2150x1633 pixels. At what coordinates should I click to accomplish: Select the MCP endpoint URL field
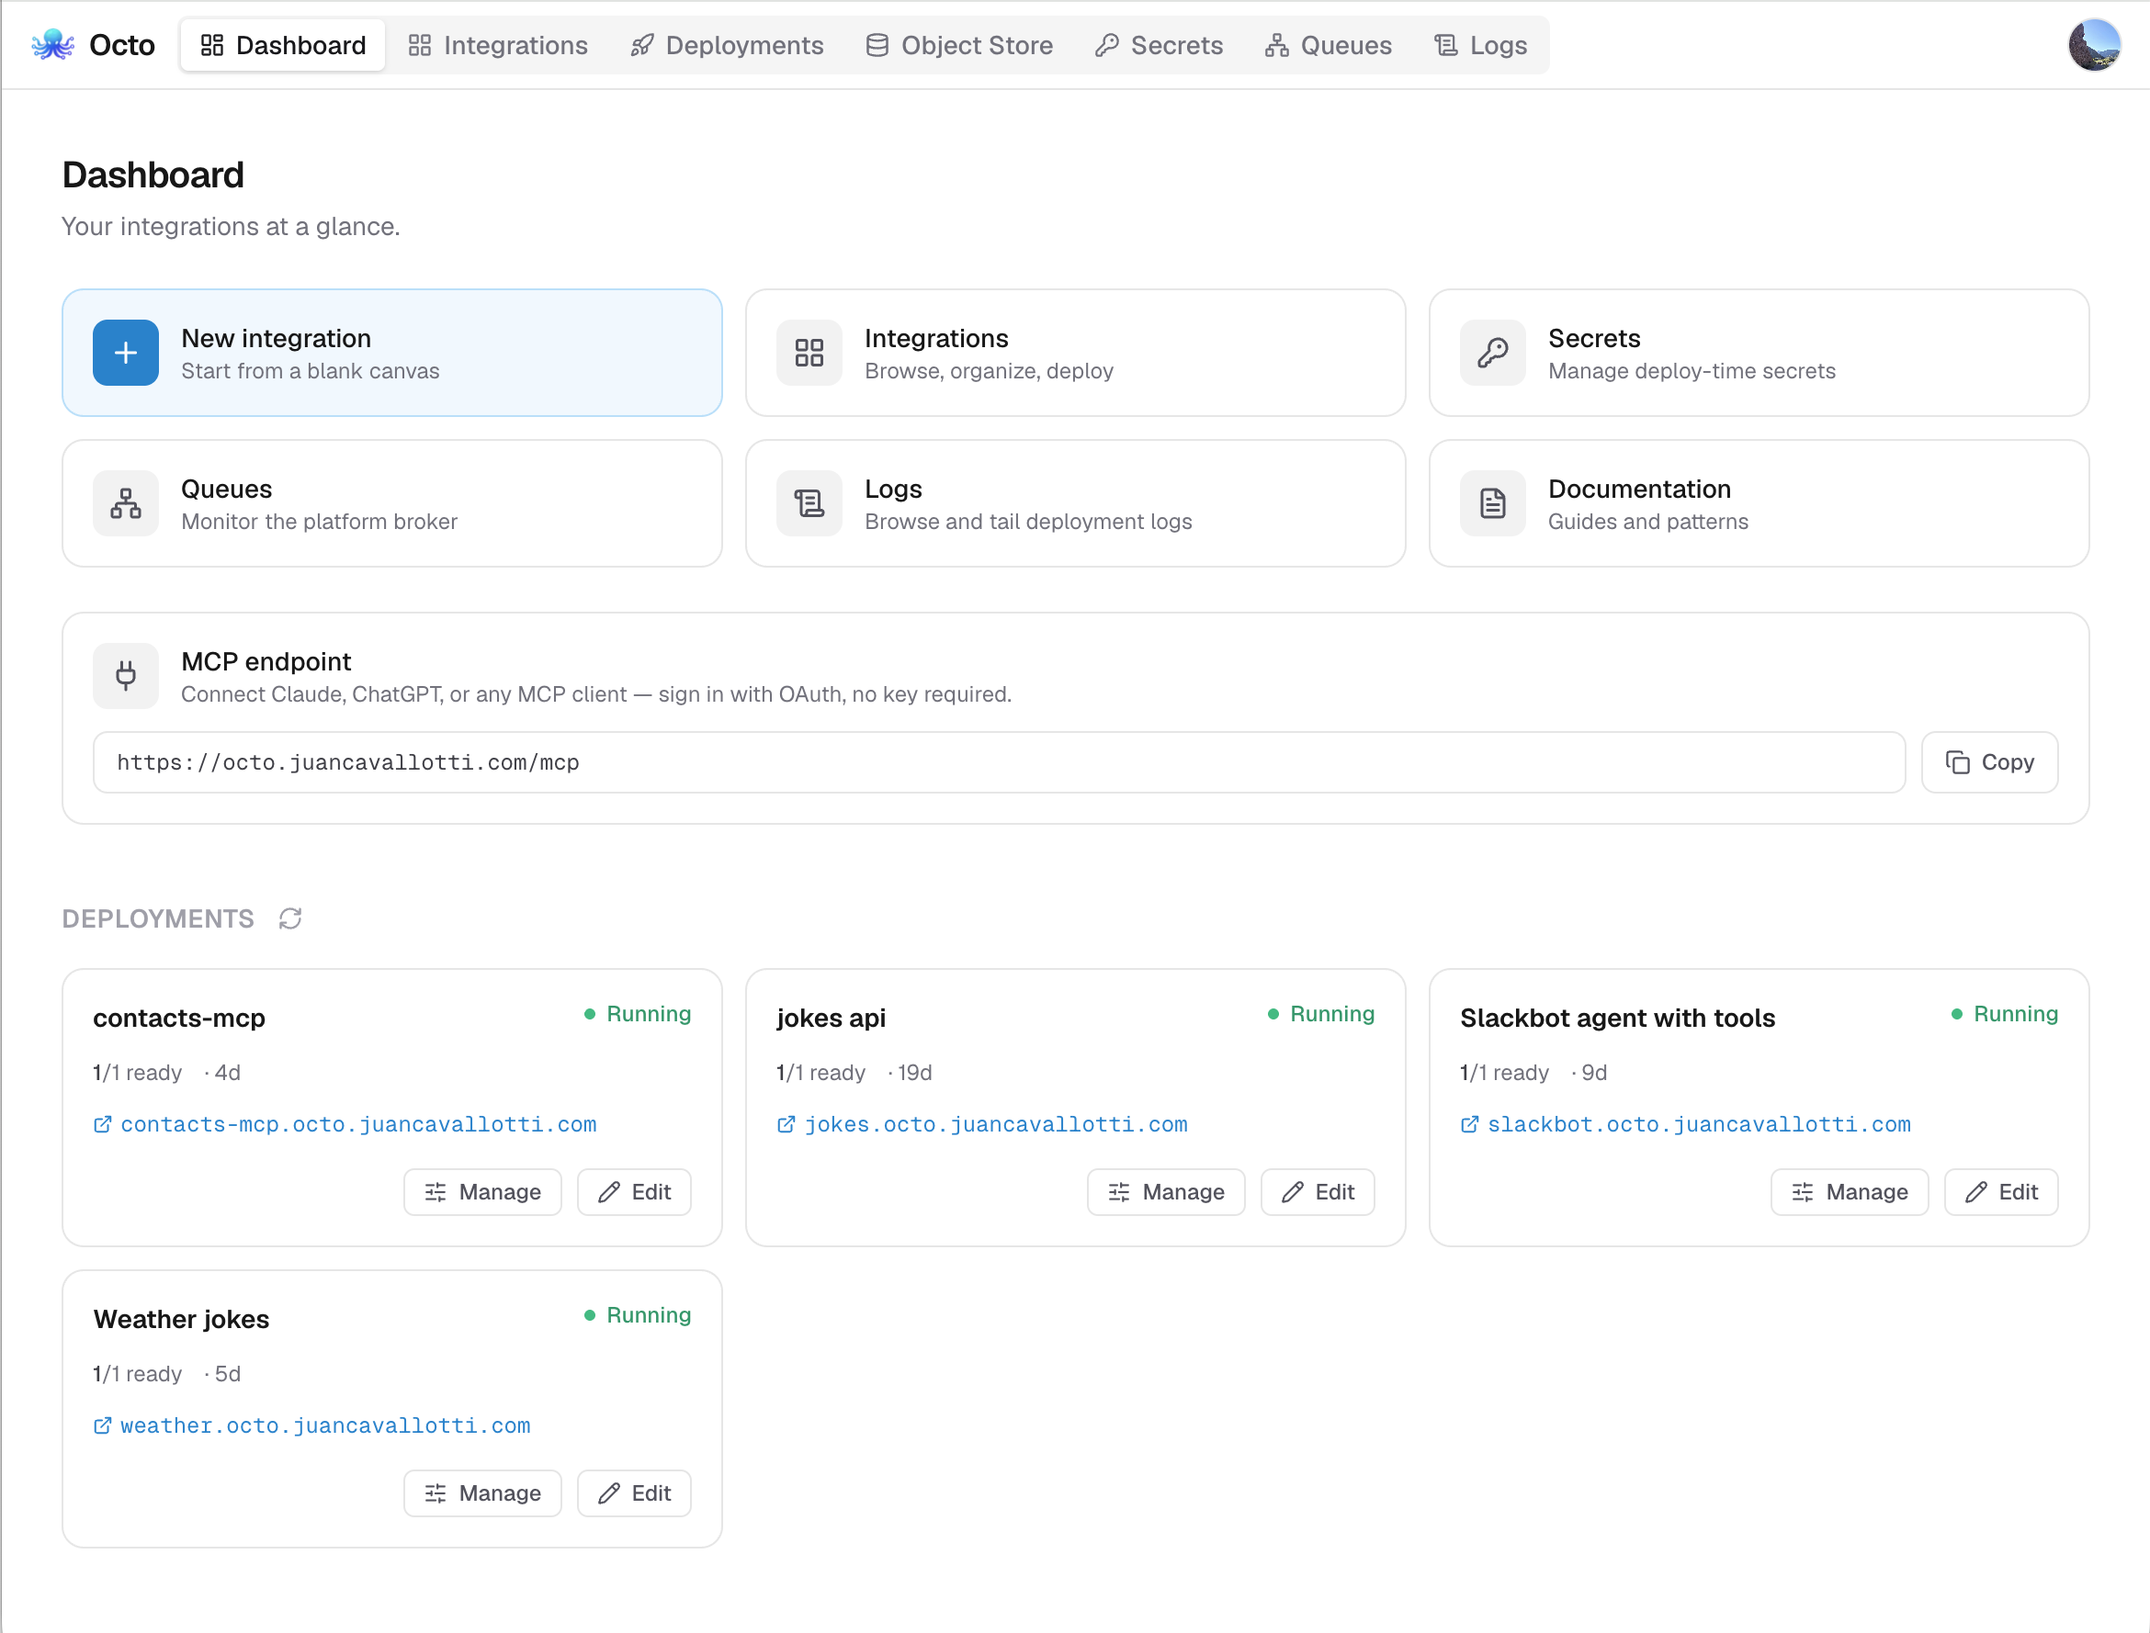pos(999,762)
